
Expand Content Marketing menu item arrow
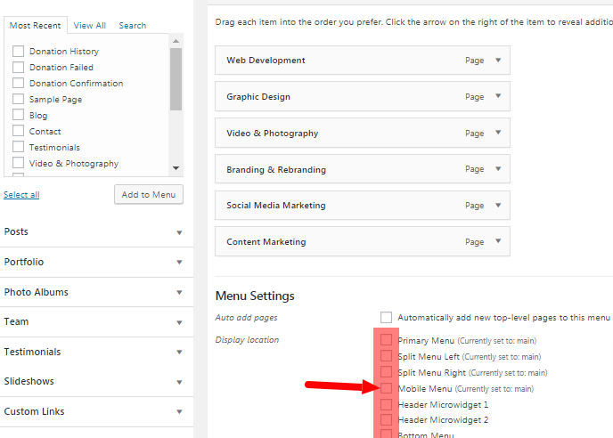coord(498,241)
